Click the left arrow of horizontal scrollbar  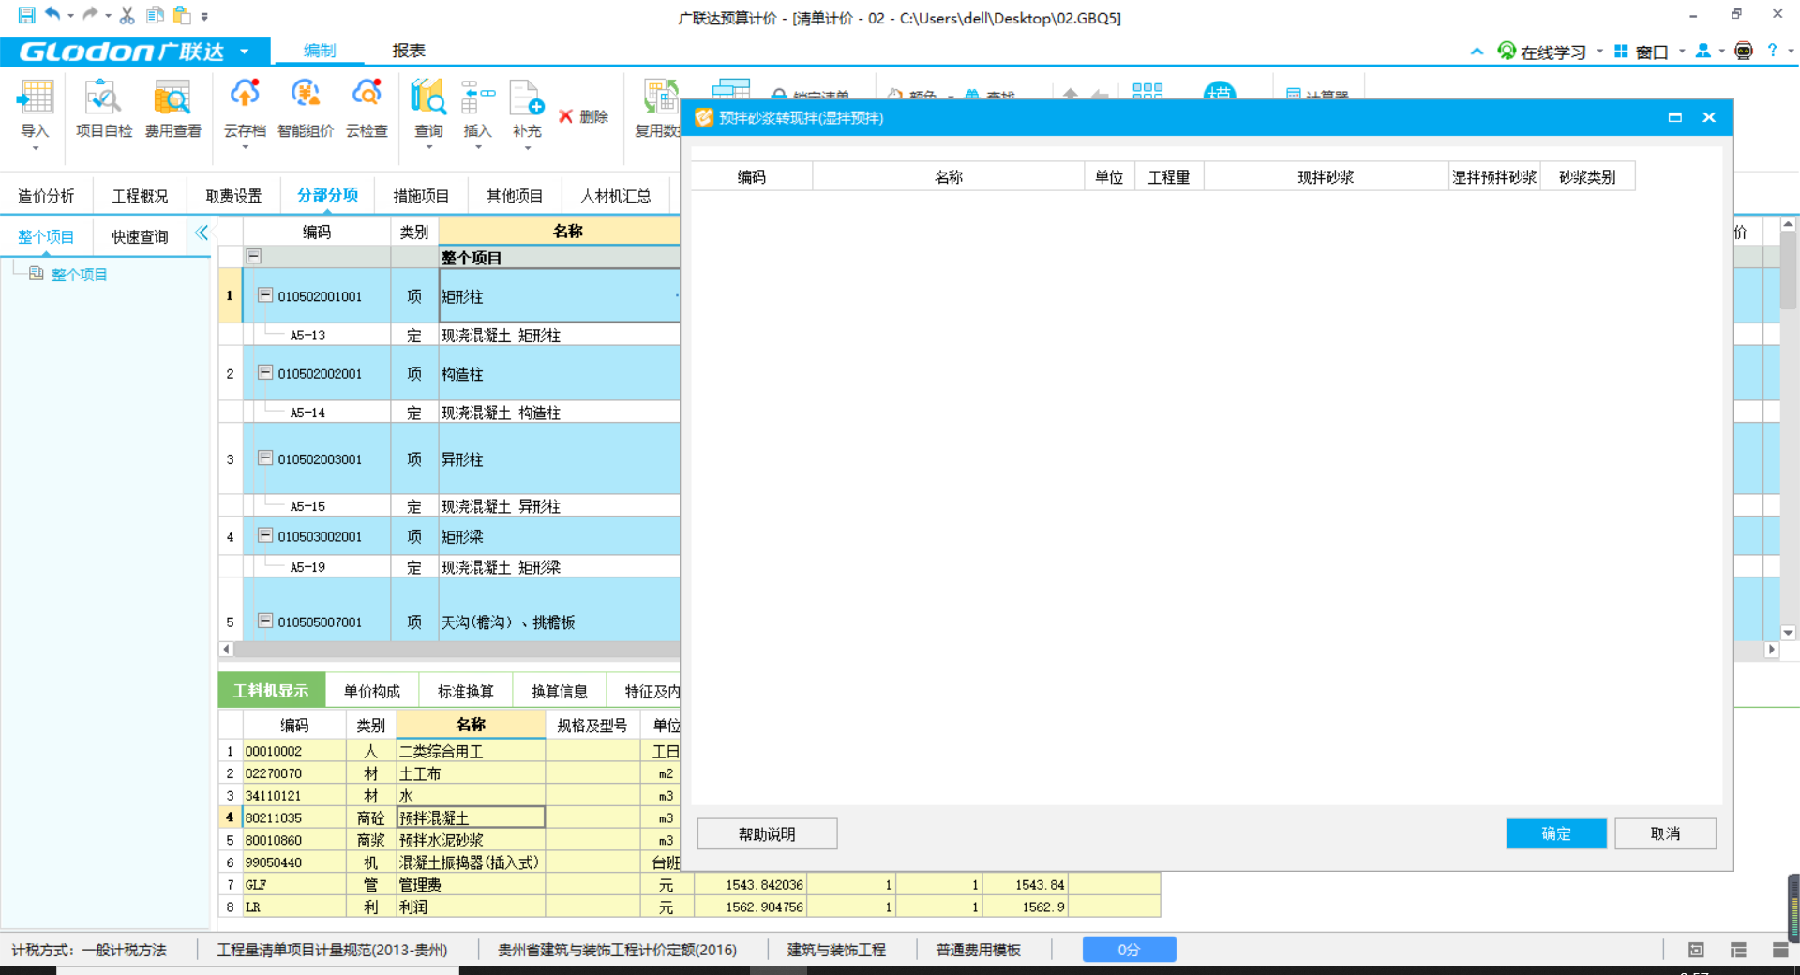226,649
